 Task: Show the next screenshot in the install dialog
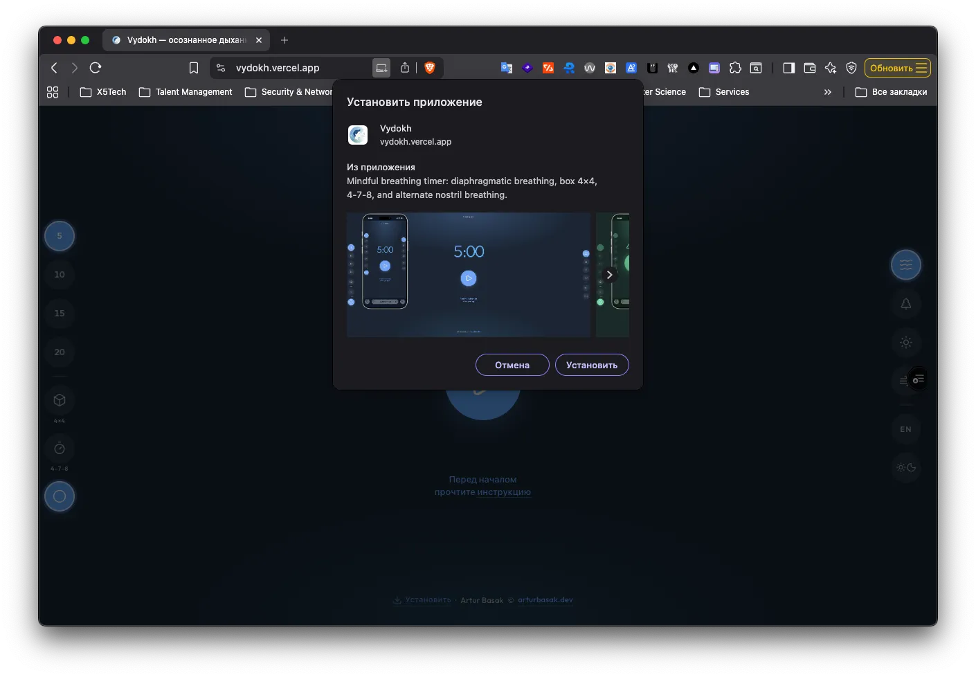[x=609, y=275]
